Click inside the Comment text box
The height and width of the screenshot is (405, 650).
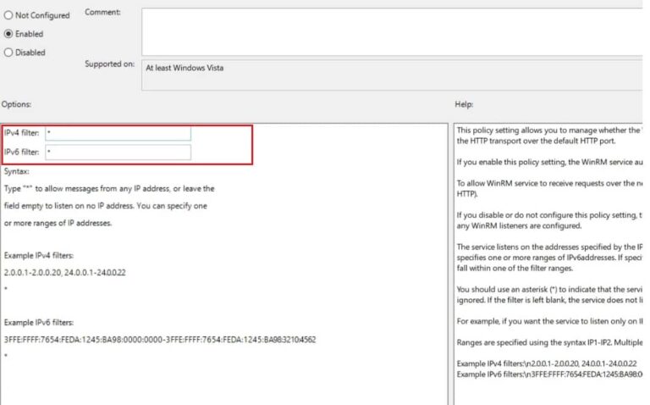(x=389, y=31)
